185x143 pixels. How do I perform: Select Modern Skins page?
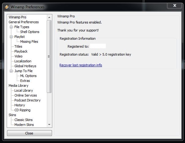(x=24, y=125)
